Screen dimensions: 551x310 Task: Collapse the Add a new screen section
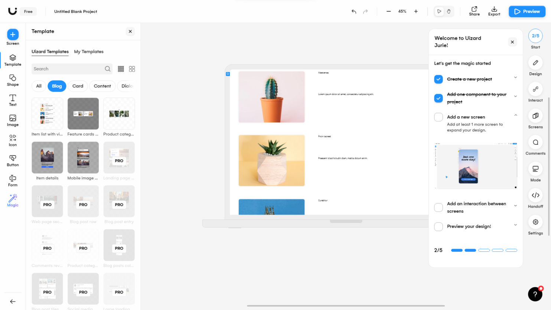(515, 115)
